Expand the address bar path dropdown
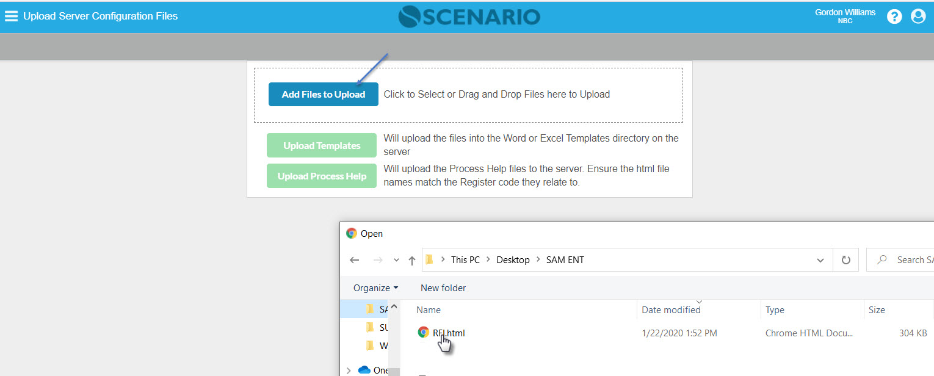This screenshot has height=376, width=934. pyautogui.click(x=820, y=261)
